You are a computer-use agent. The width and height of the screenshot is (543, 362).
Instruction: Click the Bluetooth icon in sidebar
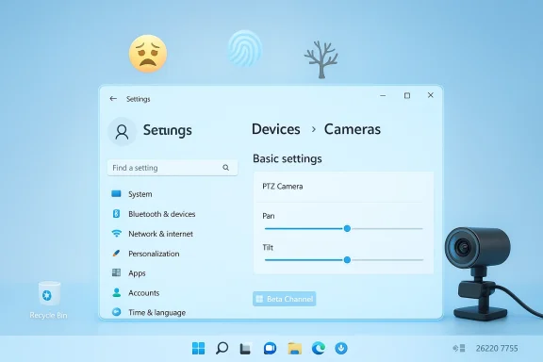[x=116, y=214]
